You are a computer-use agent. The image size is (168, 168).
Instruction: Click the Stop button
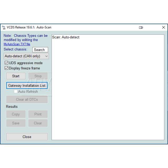tap(38, 76)
